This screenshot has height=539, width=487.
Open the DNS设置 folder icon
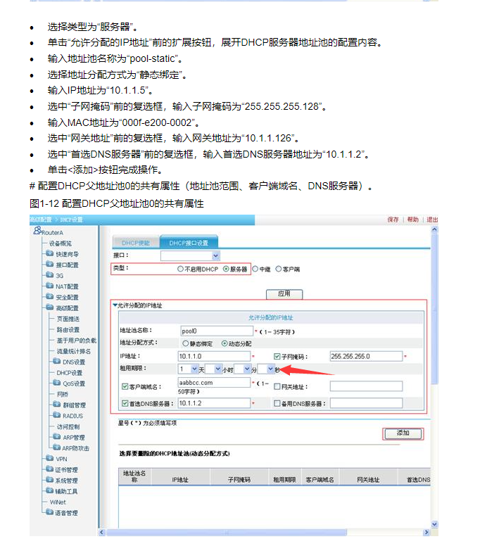(57, 361)
